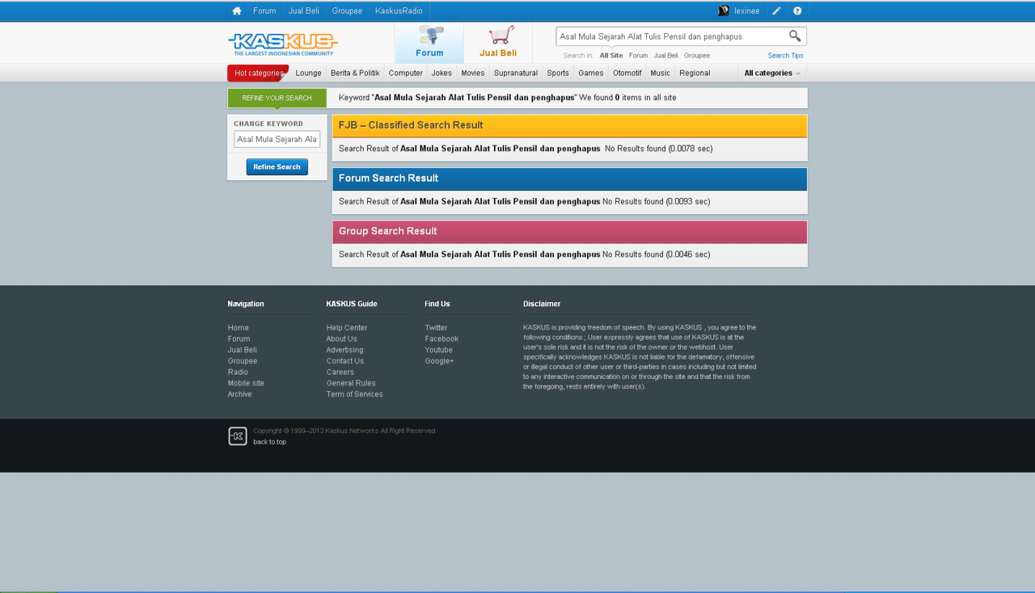
Task: Click the Refine Search button
Action: pyautogui.click(x=277, y=166)
